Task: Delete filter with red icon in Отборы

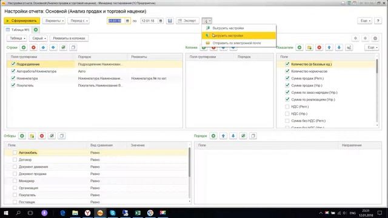Action: point(42,136)
